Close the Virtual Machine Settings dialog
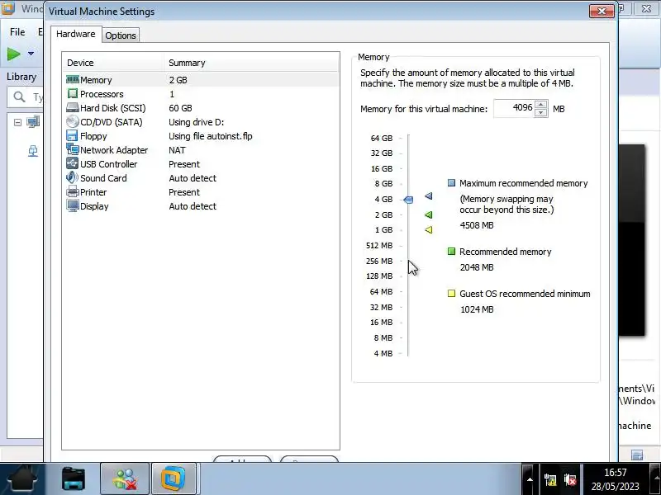This screenshot has height=495, width=661. pos(602,11)
